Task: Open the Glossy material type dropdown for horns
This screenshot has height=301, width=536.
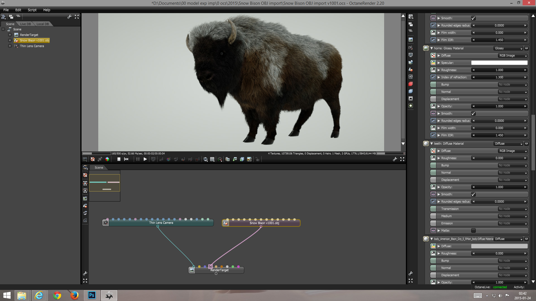Action: point(508,48)
